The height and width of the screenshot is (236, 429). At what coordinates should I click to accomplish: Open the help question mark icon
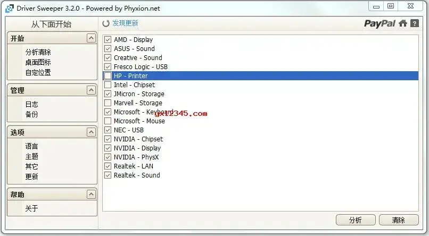[x=415, y=23]
